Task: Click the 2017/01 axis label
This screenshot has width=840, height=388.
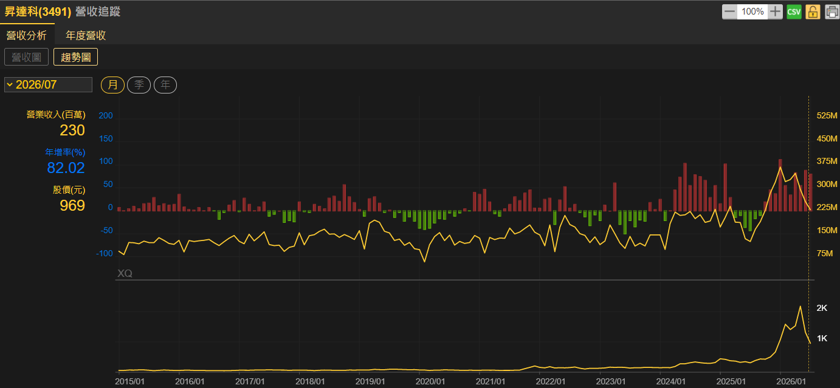Action: (250, 381)
